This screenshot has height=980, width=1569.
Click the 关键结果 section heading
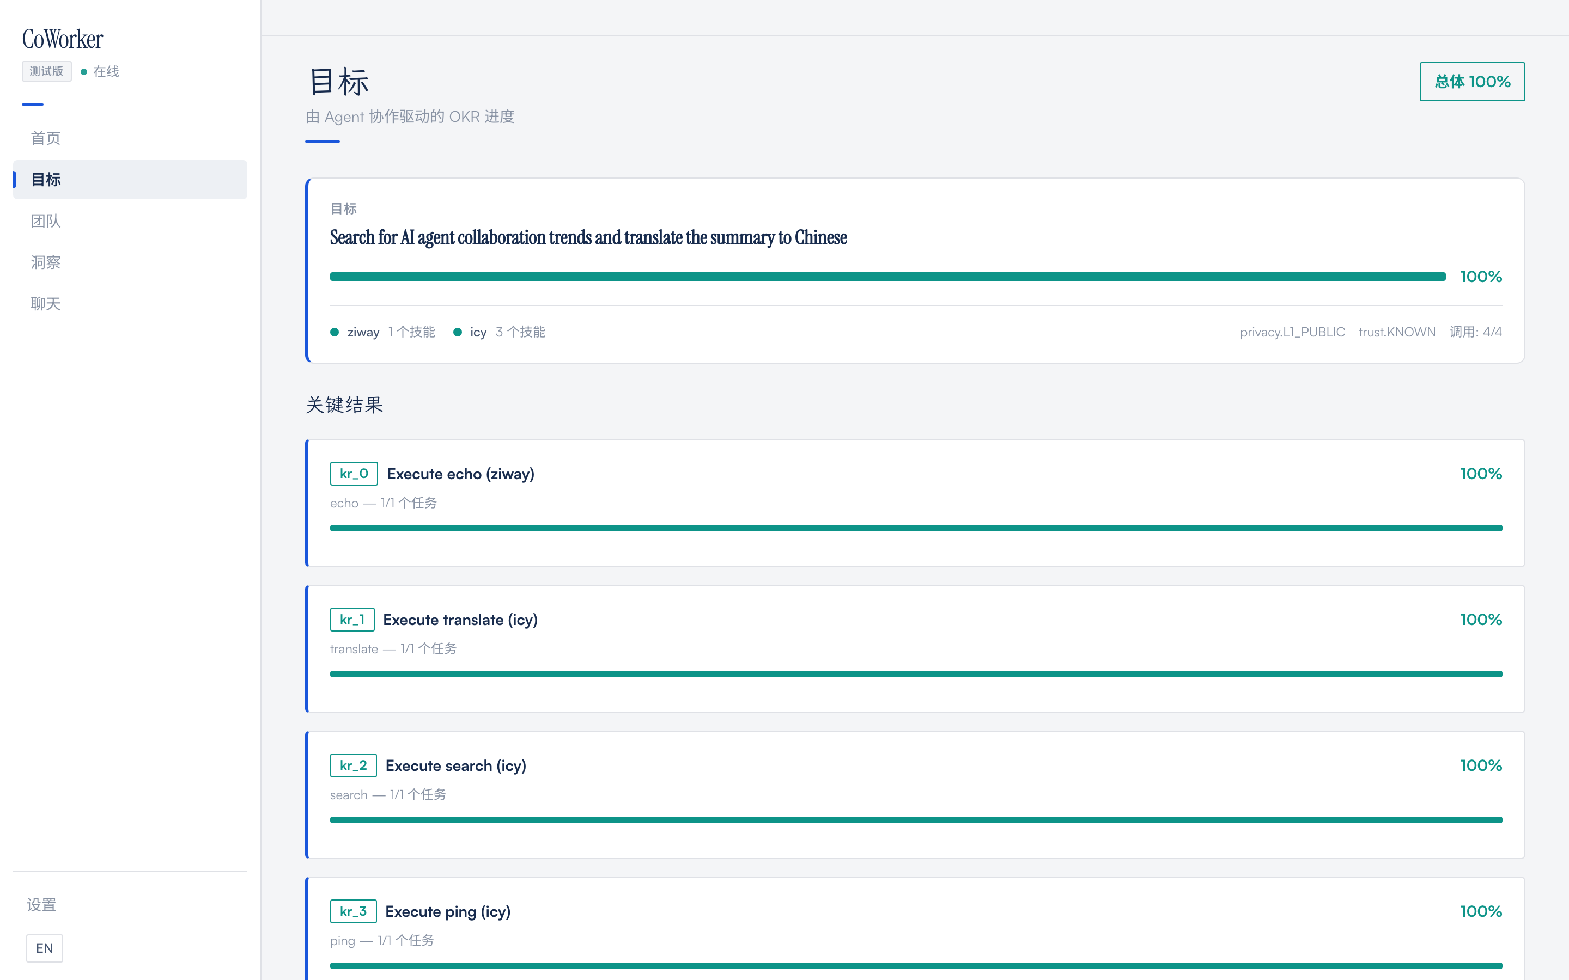344,405
